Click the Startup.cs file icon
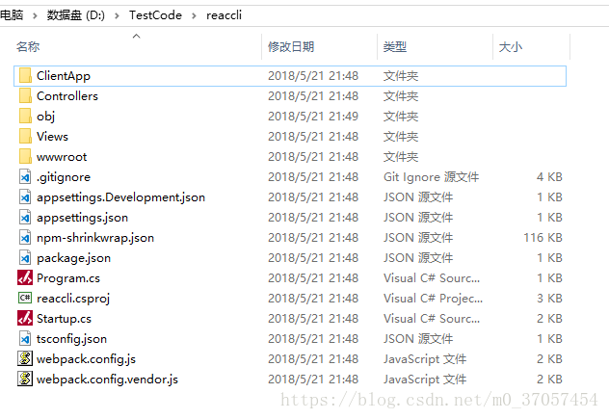 (x=25, y=318)
